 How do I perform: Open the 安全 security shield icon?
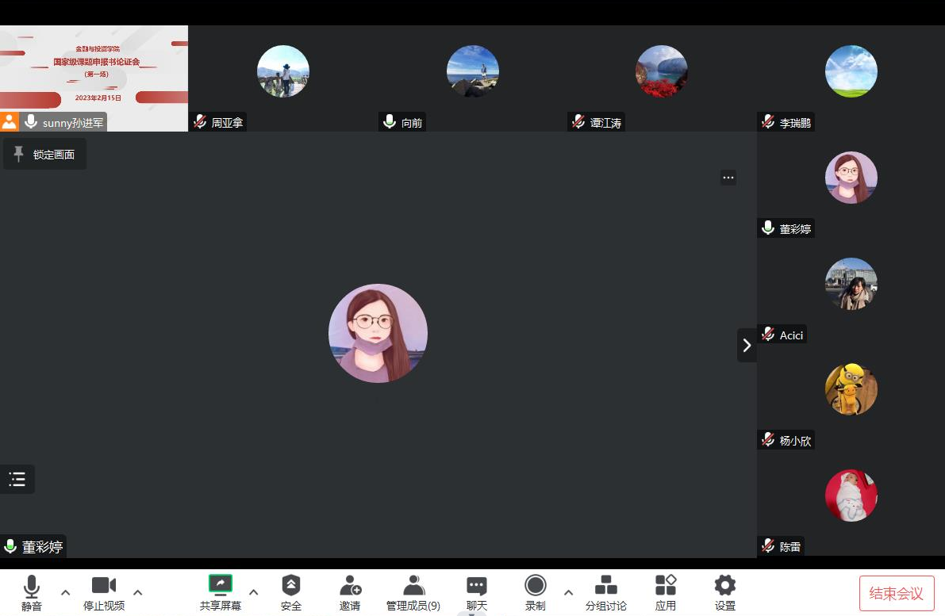pos(291,587)
